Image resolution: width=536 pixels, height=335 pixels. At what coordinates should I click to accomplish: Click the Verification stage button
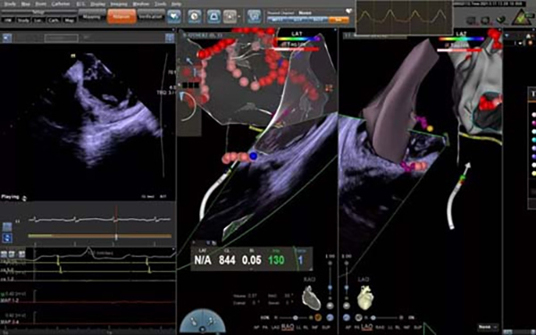(x=151, y=17)
